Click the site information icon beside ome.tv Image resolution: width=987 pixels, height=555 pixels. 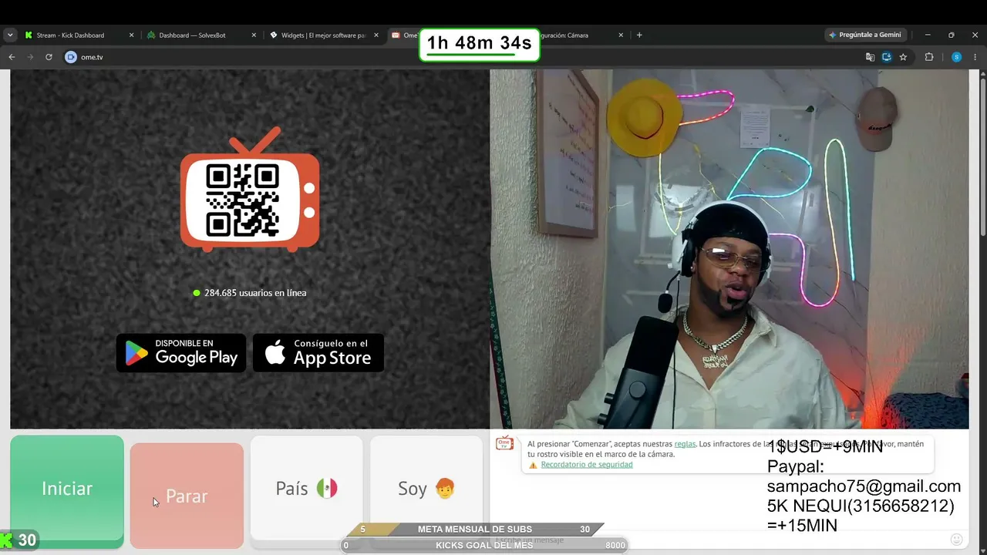pos(71,57)
